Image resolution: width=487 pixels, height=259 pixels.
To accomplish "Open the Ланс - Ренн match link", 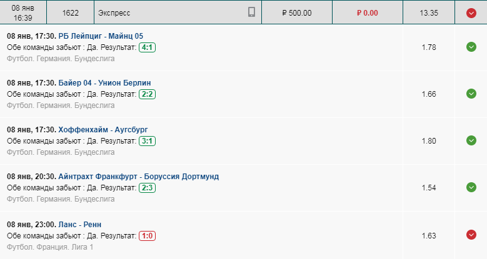I will pyautogui.click(x=80, y=225).
